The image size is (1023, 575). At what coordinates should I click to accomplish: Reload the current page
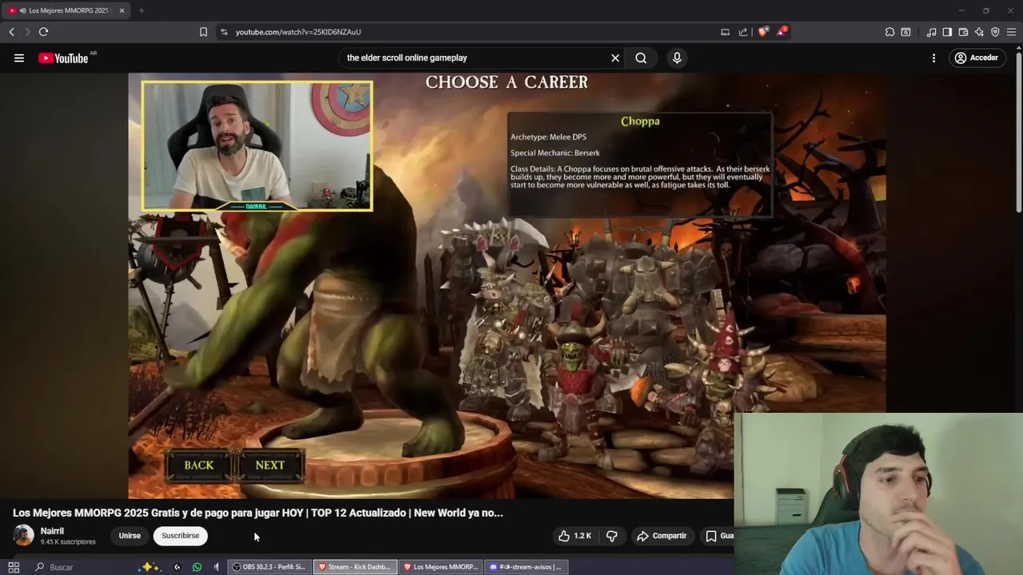[x=43, y=32]
